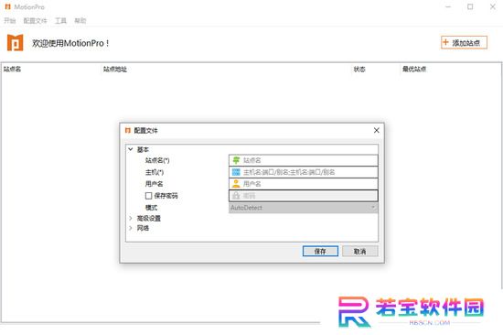
Task: Collapse the 基本 section
Action: [130, 149]
